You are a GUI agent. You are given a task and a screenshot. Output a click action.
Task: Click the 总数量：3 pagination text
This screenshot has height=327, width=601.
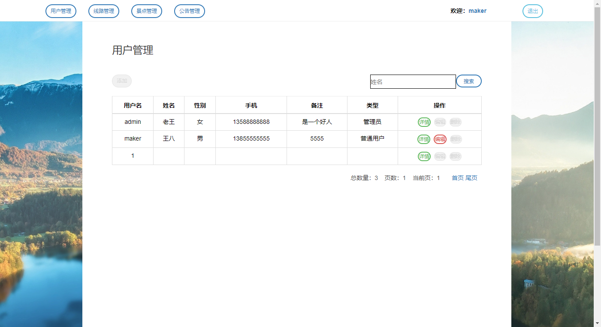364,178
